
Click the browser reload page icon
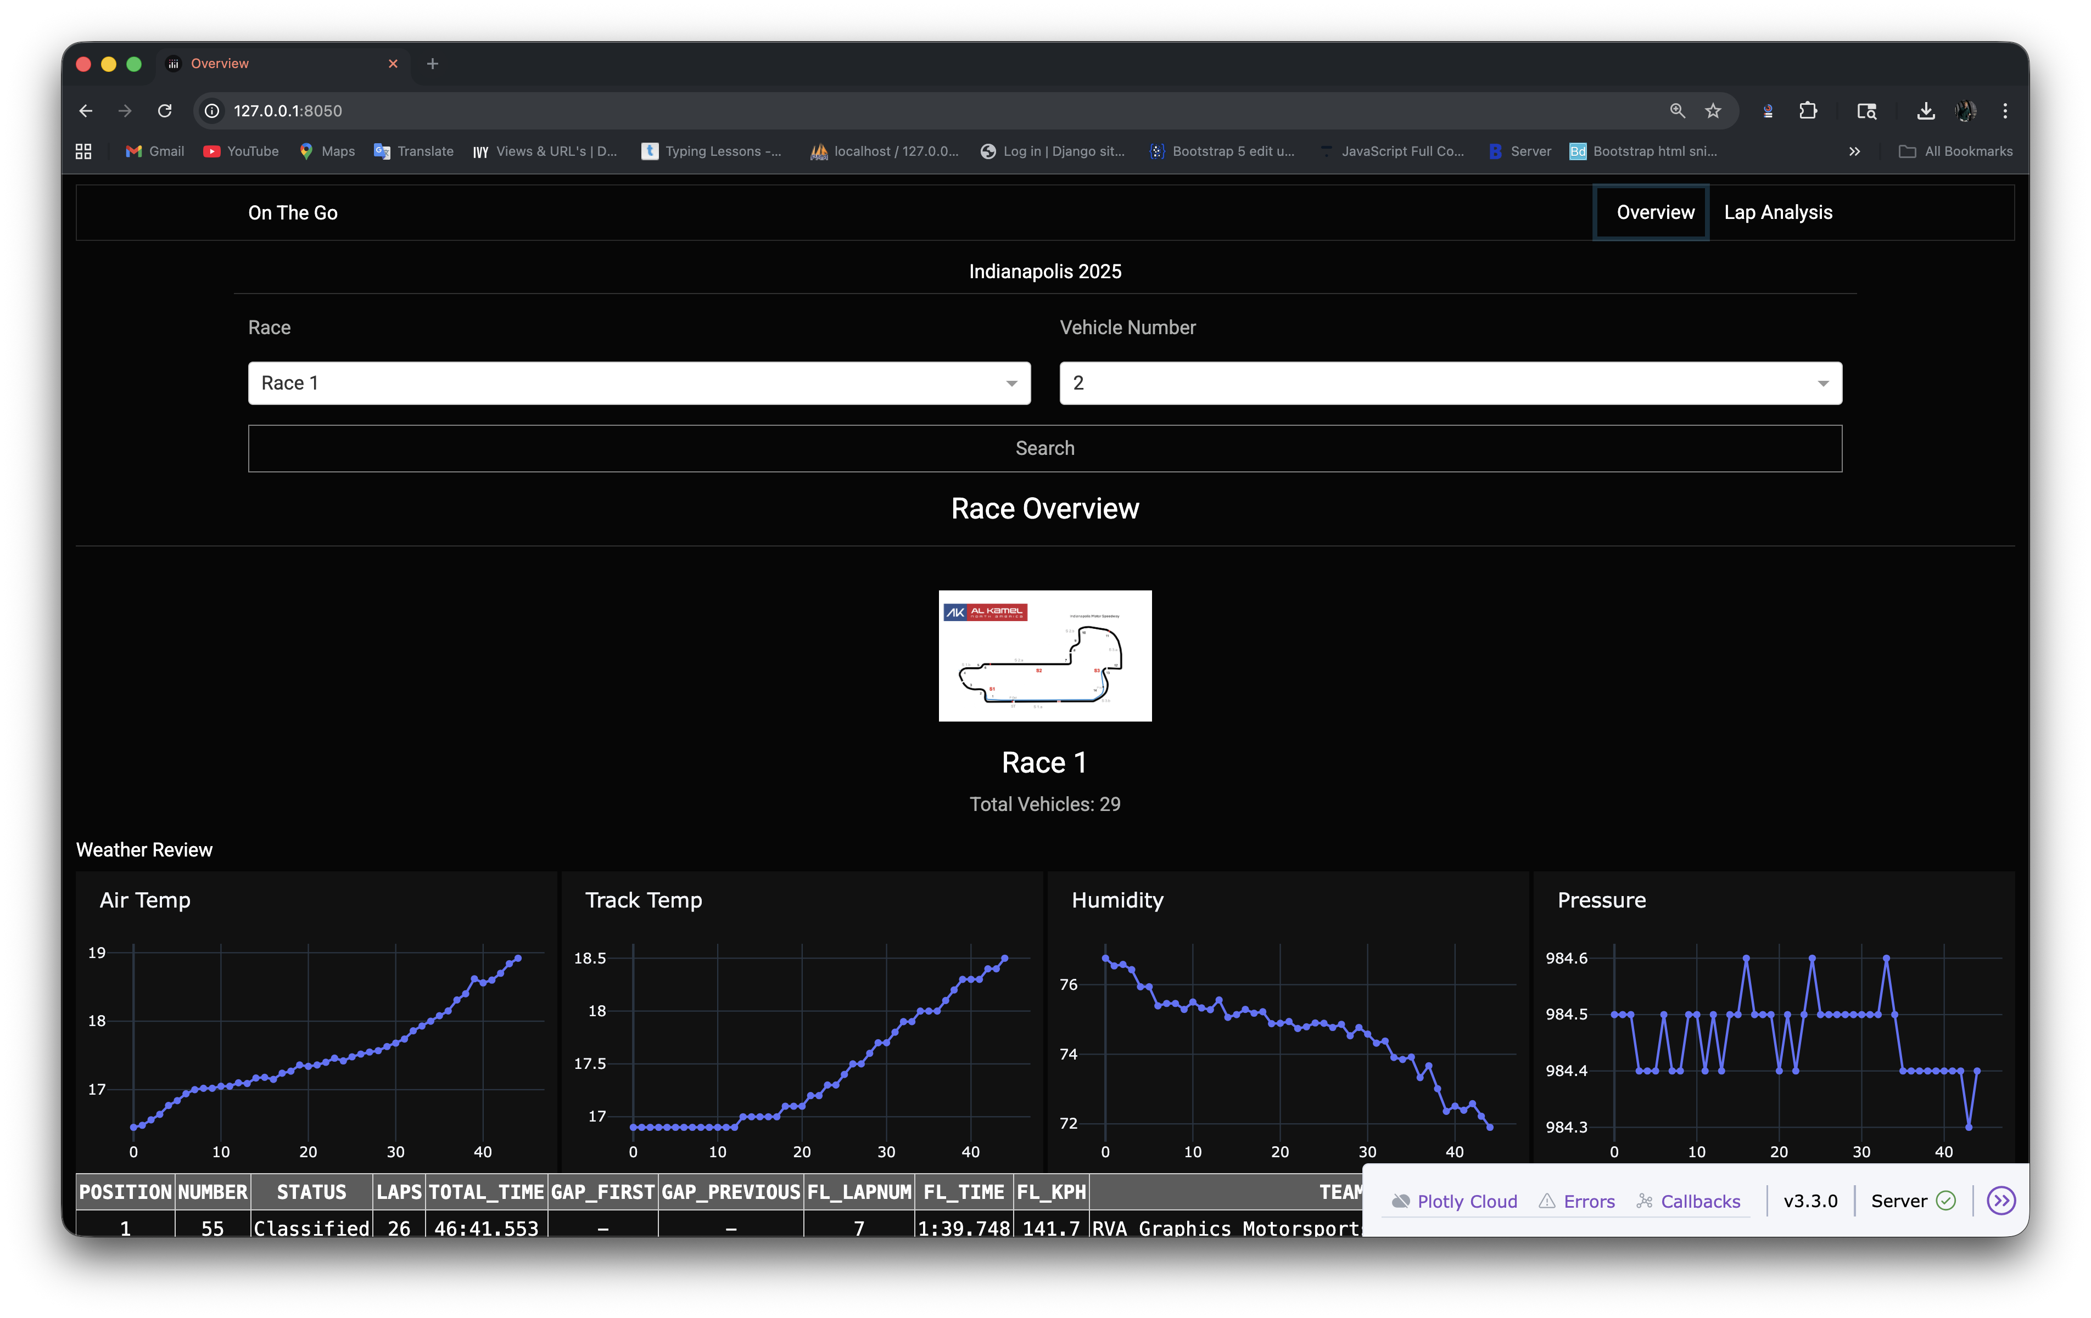[x=164, y=111]
